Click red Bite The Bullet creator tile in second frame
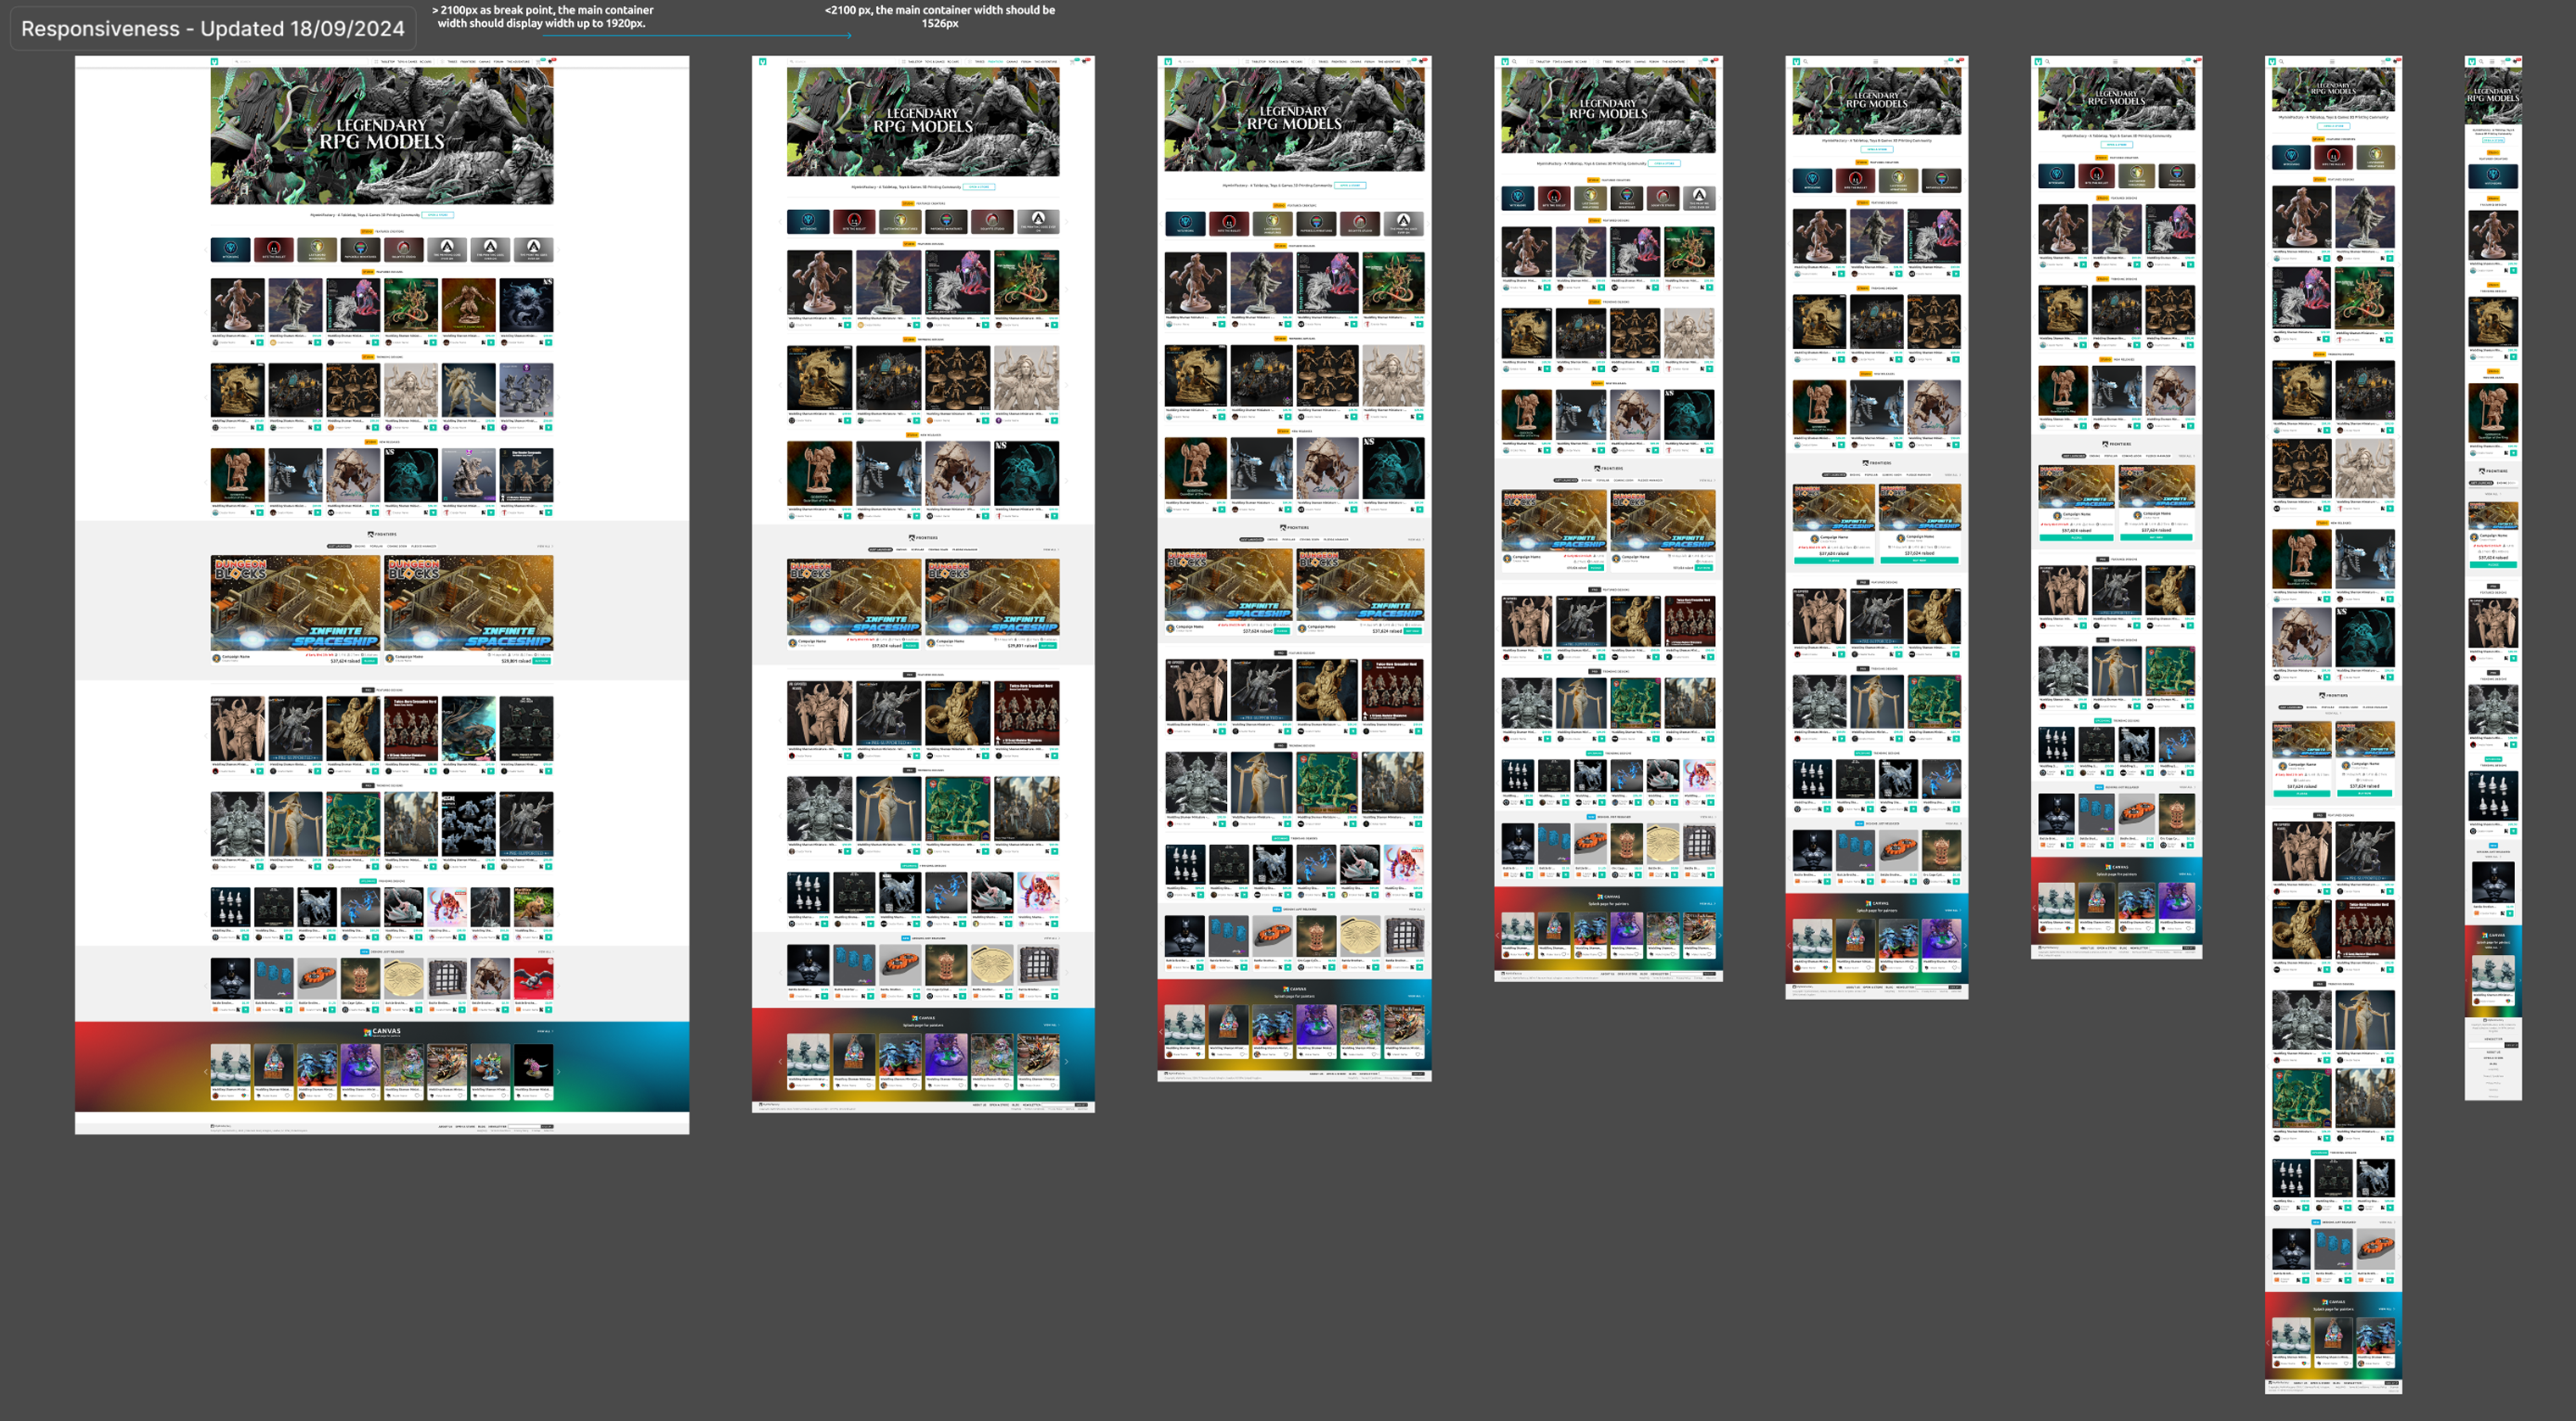Viewport: 2576px width, 1421px height. pos(854,221)
